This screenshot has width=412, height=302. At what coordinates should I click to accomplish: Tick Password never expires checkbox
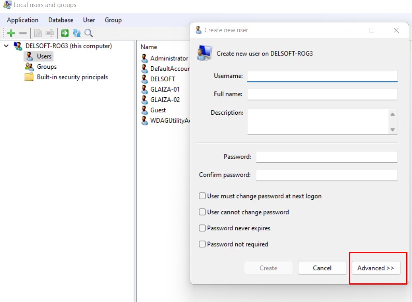[202, 228]
